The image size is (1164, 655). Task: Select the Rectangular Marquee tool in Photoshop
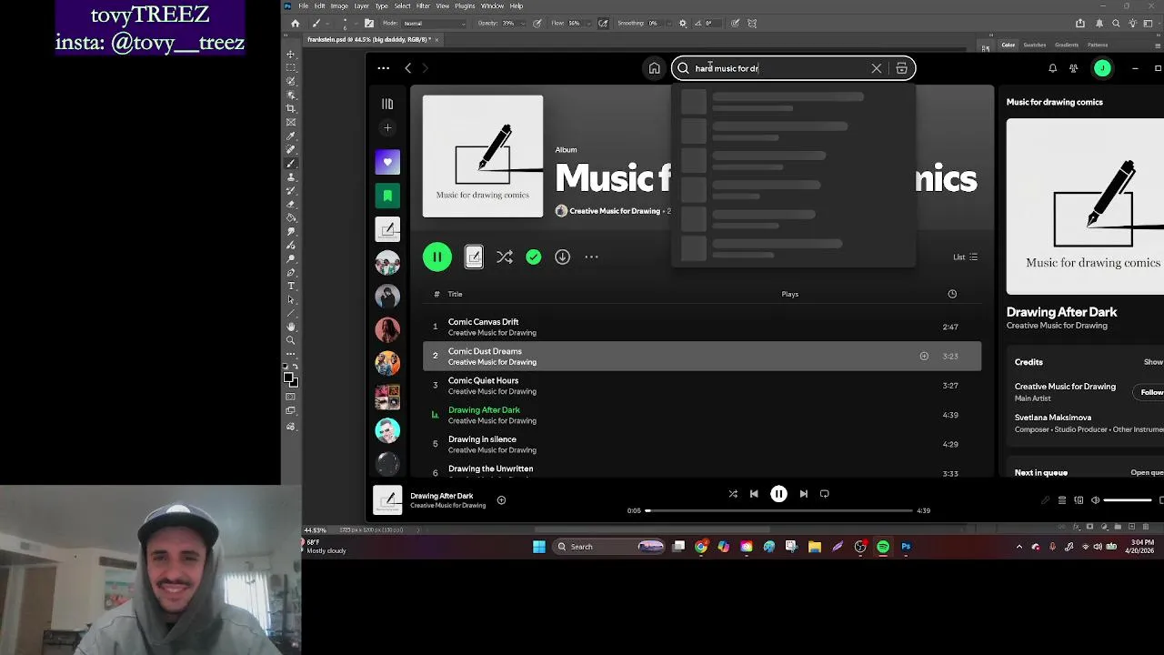pos(291,67)
